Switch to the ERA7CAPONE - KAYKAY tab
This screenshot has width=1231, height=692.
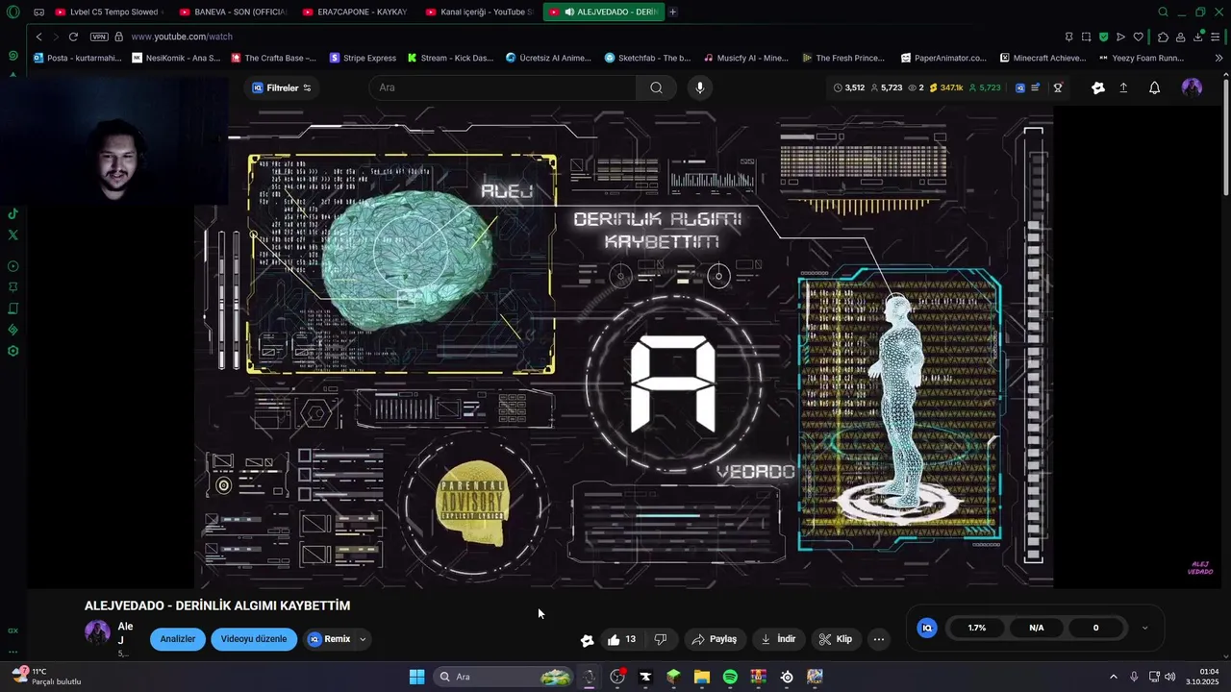(x=357, y=12)
